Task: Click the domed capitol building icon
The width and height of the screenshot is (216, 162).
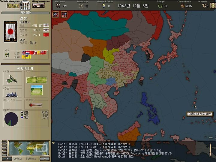Action: pos(25,5)
